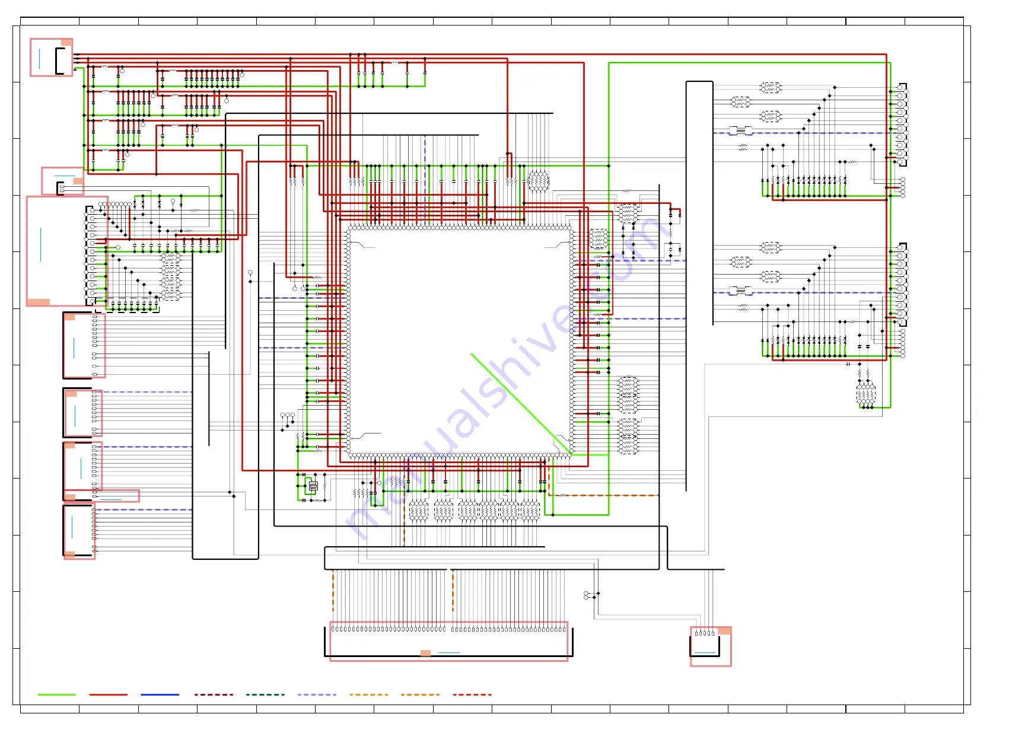Screen dimensions: 1009x749
Task: Click the solid blue line legend swatch
Action: click(x=160, y=694)
